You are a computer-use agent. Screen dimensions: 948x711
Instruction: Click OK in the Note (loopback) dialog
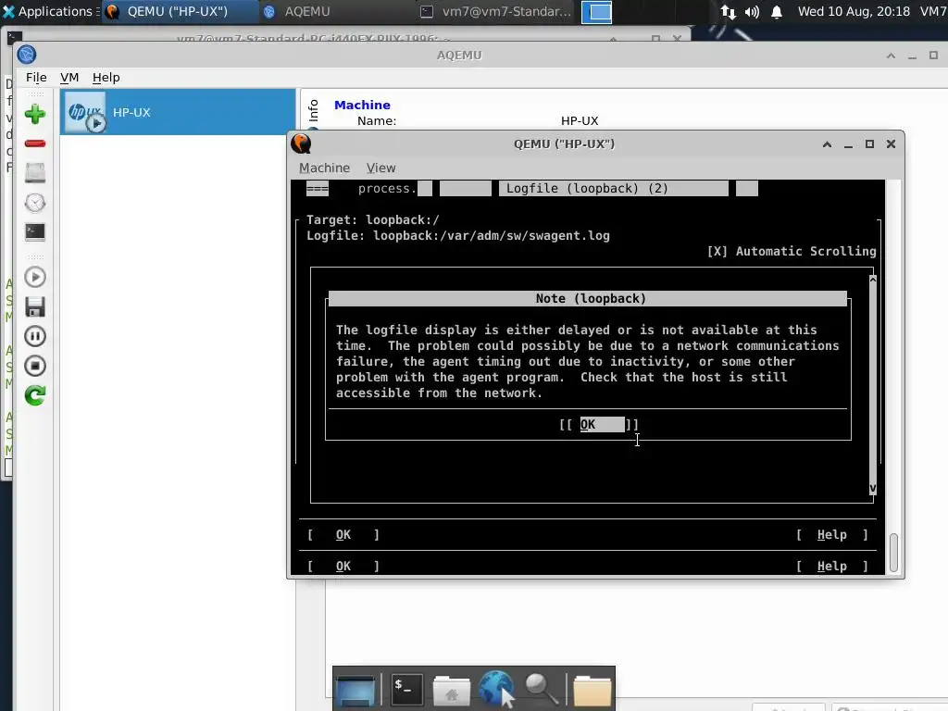click(x=598, y=424)
